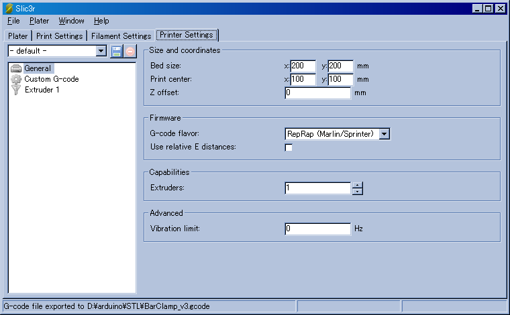510x315 pixels.
Task: Open the Plater menu
Action: pos(39,21)
